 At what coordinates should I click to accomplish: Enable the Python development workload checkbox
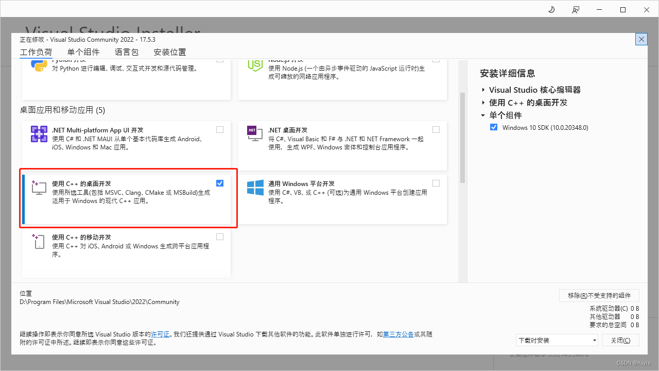coord(220,61)
